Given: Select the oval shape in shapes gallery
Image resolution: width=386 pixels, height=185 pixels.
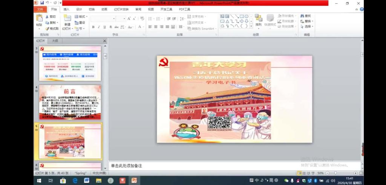Looking at the screenshot, I should coord(247,16).
